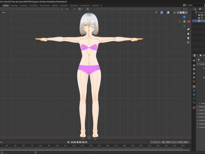The width and height of the screenshot is (205, 154).
Task: Click the blue Z axis on navigation gizmo
Action: (x=184, y=17)
